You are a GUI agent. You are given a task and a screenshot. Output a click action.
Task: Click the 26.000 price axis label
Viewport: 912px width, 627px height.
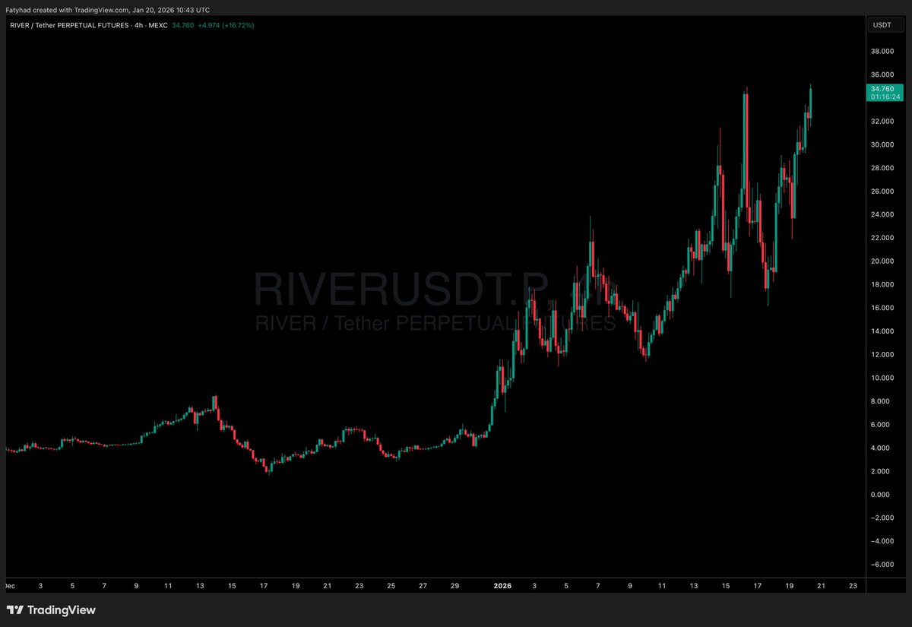[882, 192]
